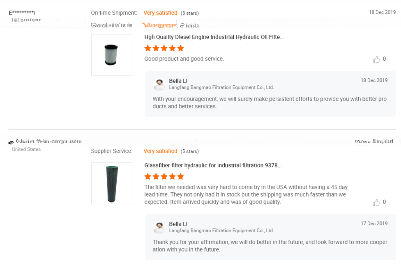Viewport: 401px width, 267px height.
Task: Click "Very satisfied" next to Supplier Service
Action: coord(160,151)
